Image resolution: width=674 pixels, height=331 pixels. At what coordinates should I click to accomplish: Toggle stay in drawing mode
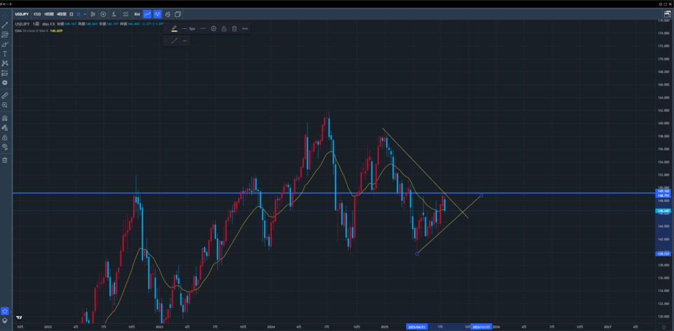pyautogui.click(x=5, y=128)
